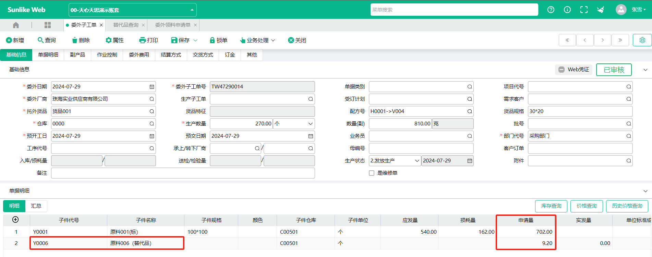Toggle fullscreen mode icon
This screenshot has height=257, width=652.
click(x=583, y=10)
